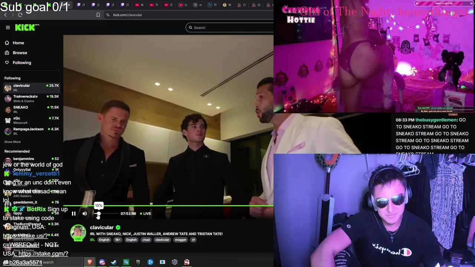Pause the clavicular live stream
This screenshot has height=267, width=475.
tap(73, 214)
